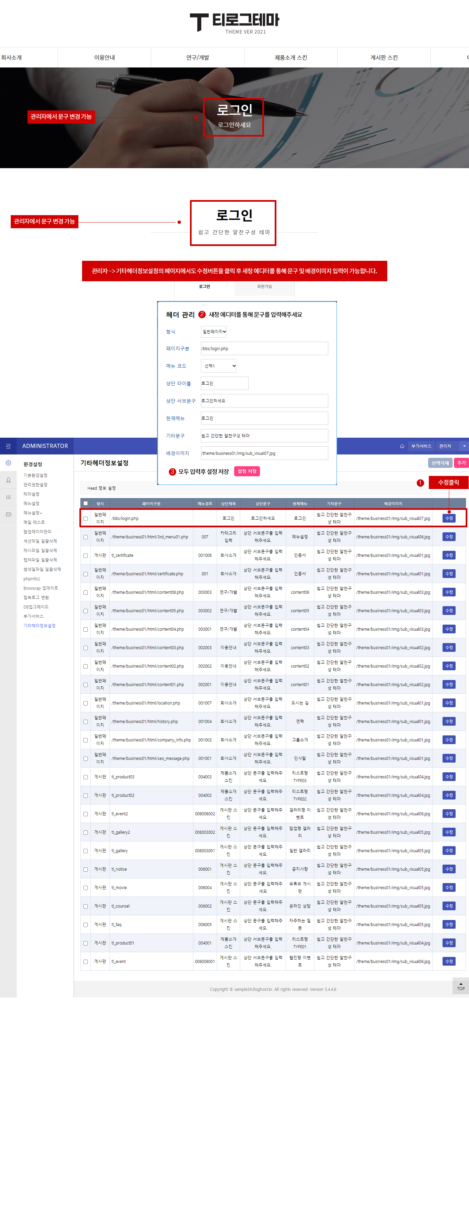This screenshot has width=469, height=1212.
Task: Open the mail envelope sidebar icon
Action: [8, 514]
